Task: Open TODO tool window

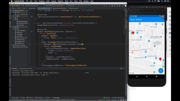Action: (22, 98)
